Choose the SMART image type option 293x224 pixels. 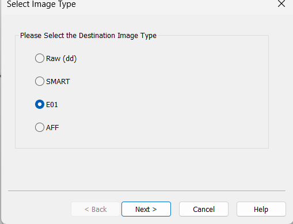click(x=52, y=81)
